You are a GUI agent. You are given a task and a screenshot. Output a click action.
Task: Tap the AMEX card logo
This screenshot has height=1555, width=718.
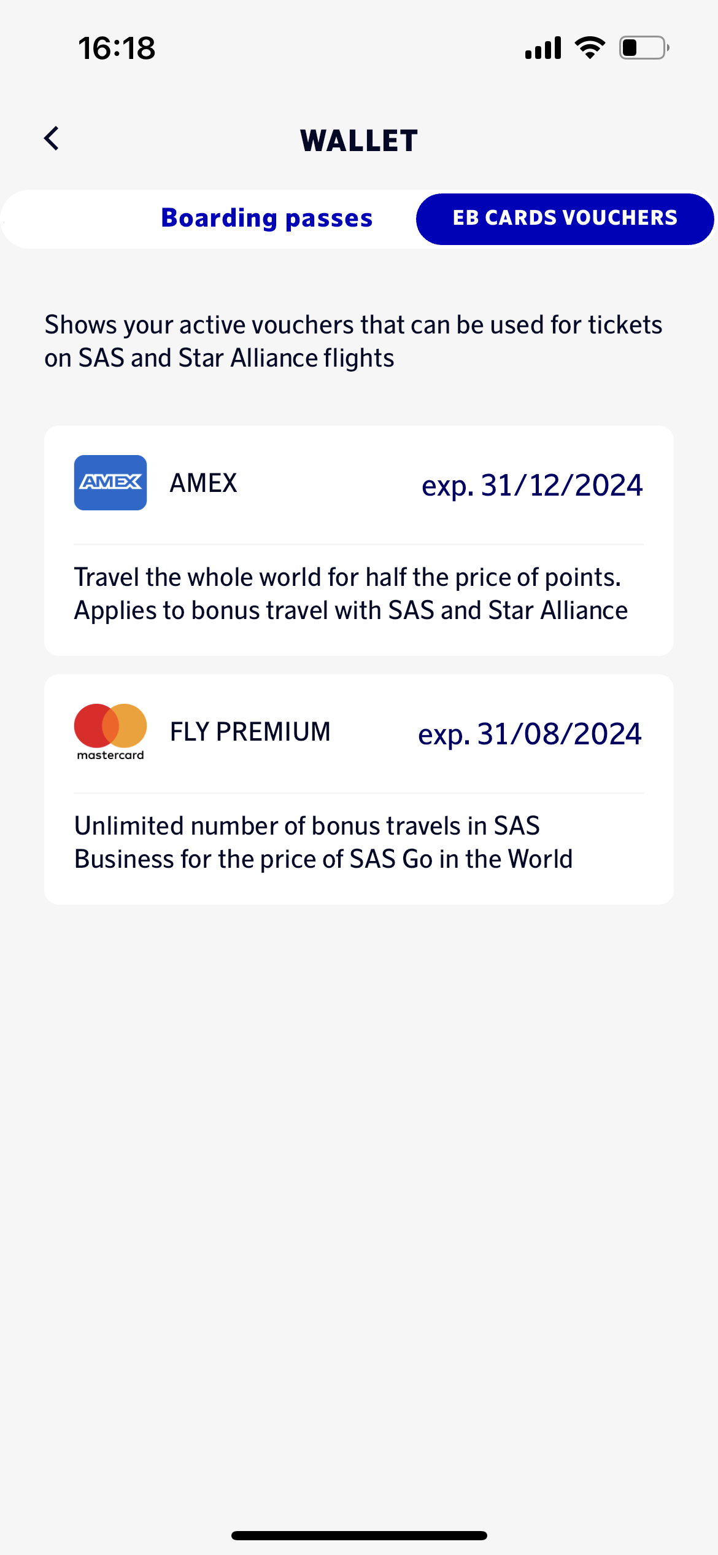(110, 483)
